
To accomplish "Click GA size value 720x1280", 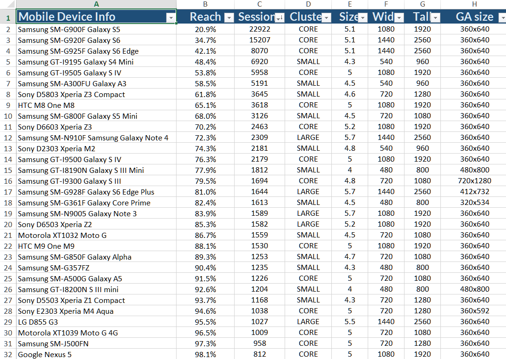I will (474, 181).
